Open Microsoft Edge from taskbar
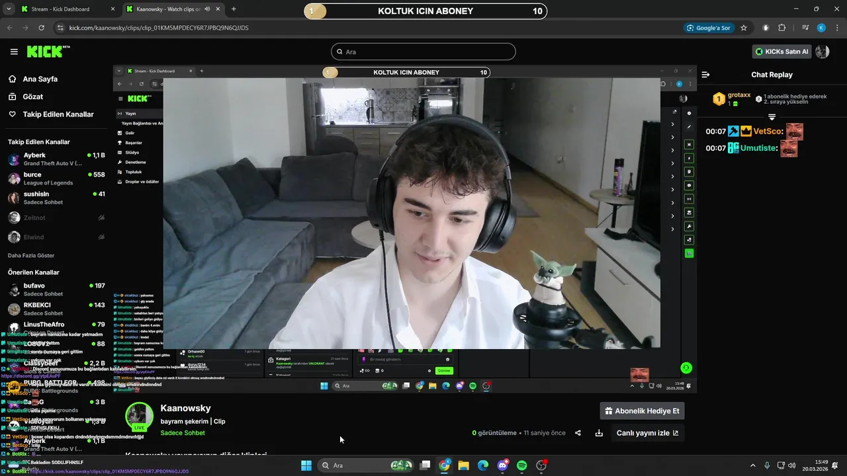The image size is (847, 476). pos(483,465)
